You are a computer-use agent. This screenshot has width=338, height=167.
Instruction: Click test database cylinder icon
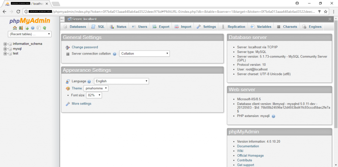click(x=10, y=54)
